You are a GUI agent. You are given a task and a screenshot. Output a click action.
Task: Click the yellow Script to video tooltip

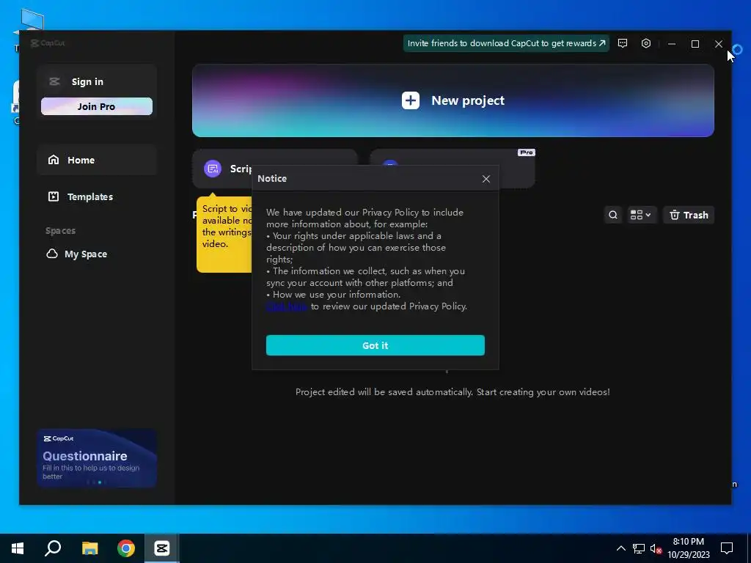coord(224,234)
